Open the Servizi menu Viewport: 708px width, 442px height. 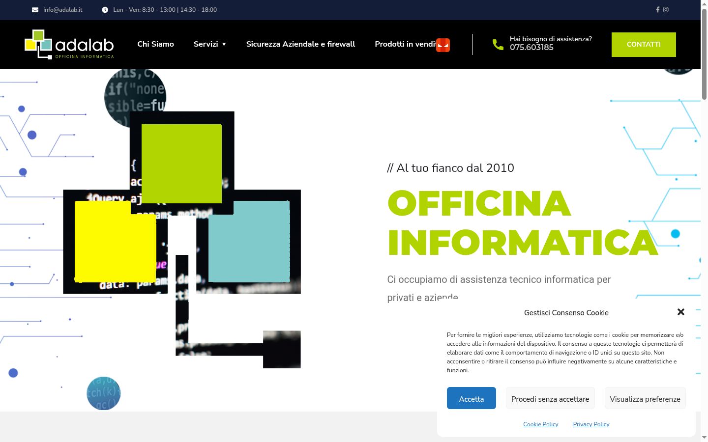pyautogui.click(x=206, y=44)
